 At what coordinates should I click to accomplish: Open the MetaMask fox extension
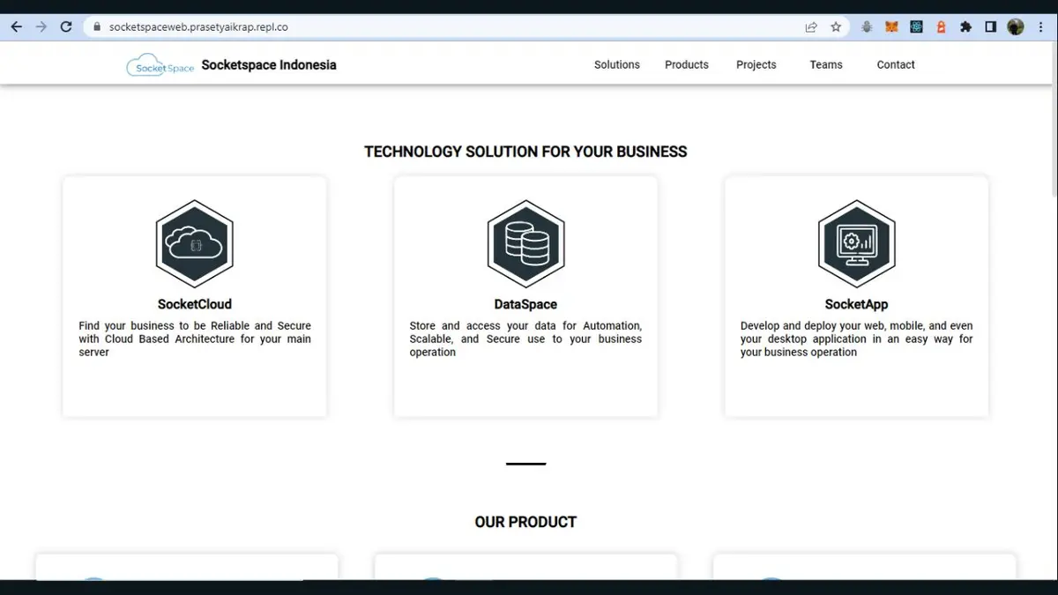(x=891, y=27)
